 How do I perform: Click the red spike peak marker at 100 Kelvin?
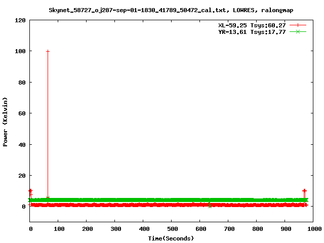[48, 51]
